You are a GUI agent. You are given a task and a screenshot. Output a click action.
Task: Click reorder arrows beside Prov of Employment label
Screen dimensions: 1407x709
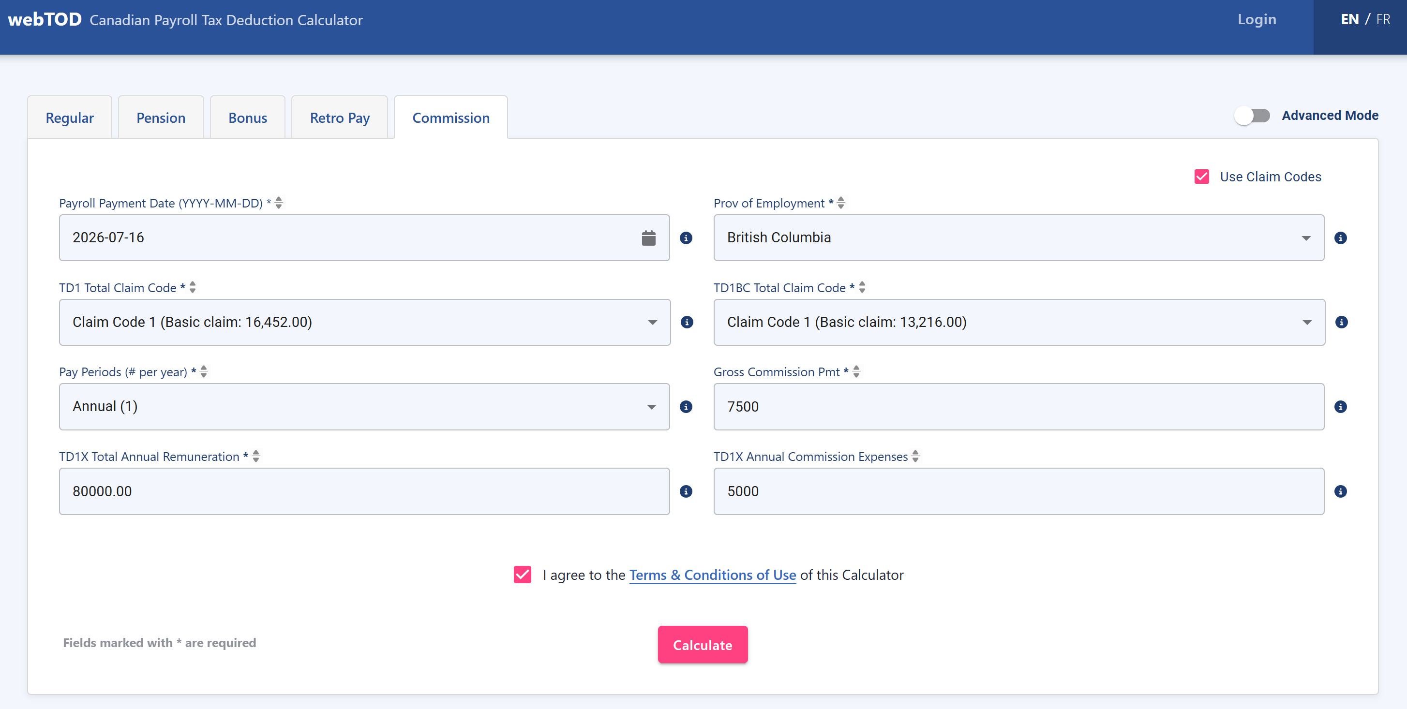841,203
